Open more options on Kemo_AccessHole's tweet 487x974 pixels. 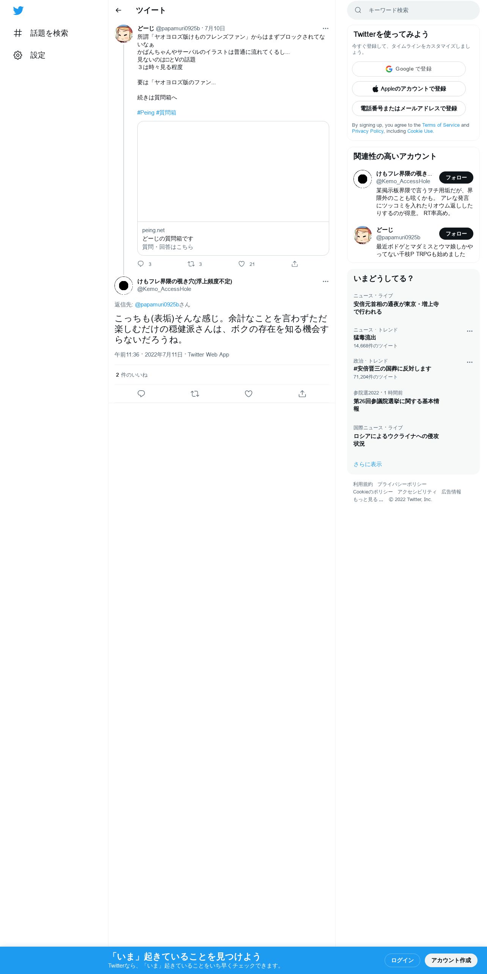click(x=325, y=281)
